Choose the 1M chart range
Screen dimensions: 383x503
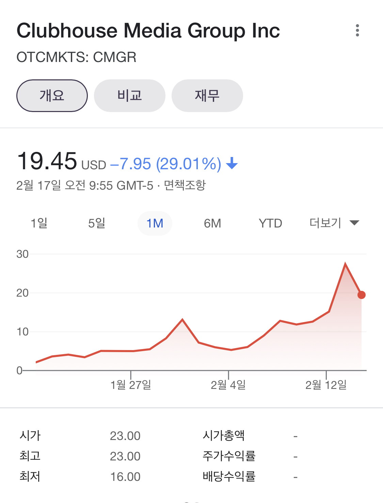pyautogui.click(x=155, y=223)
